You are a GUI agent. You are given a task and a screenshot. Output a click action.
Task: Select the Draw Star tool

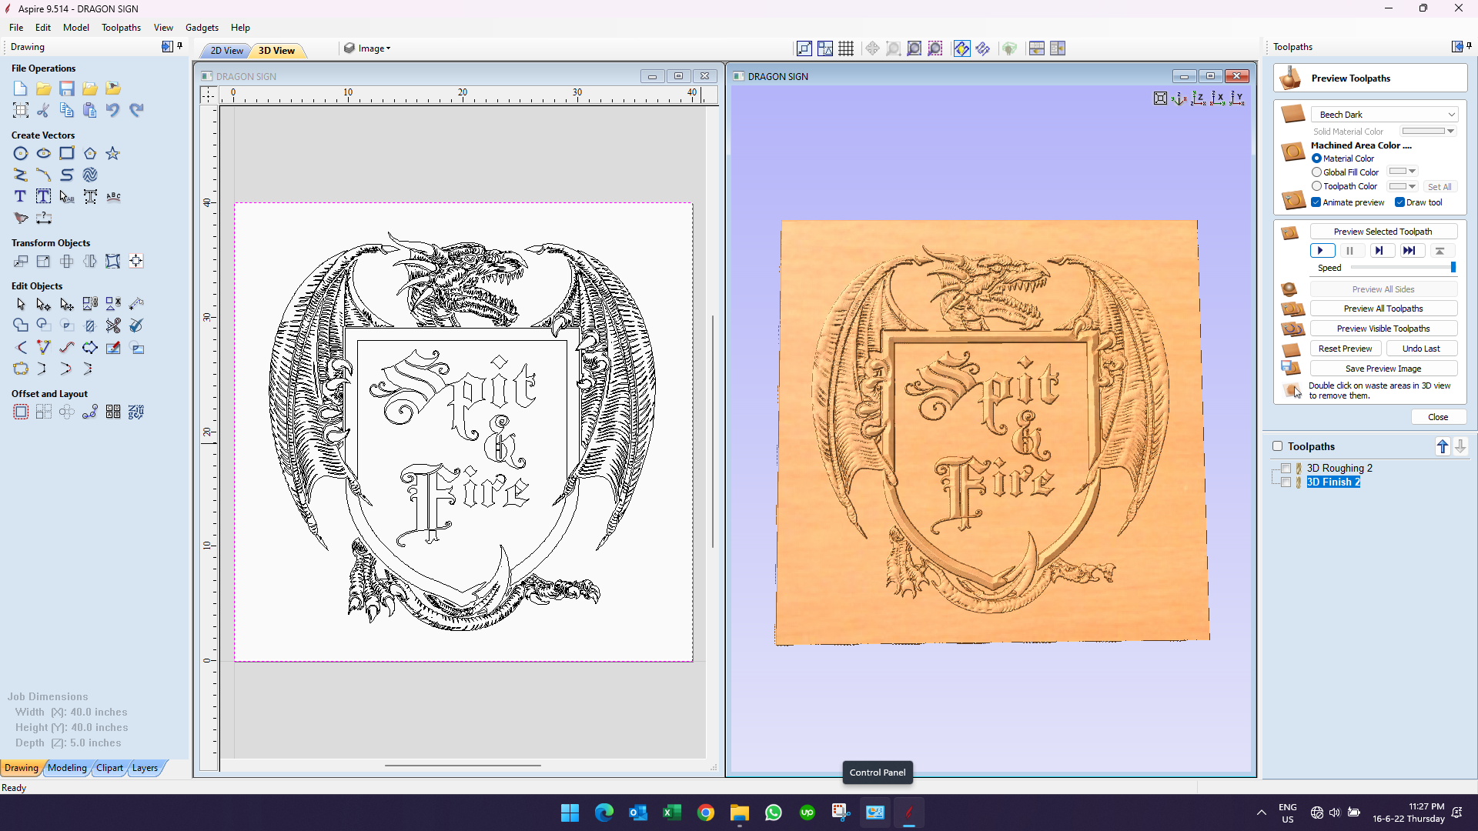[113, 154]
